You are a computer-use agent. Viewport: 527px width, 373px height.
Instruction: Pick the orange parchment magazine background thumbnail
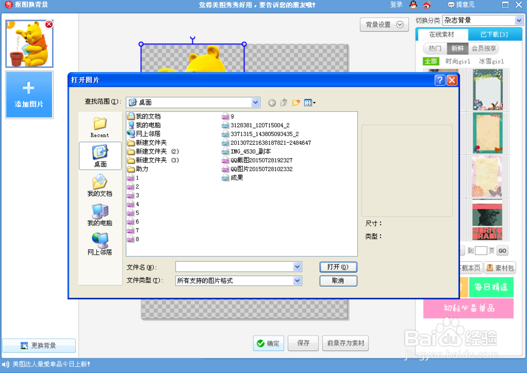pyautogui.click(x=487, y=133)
